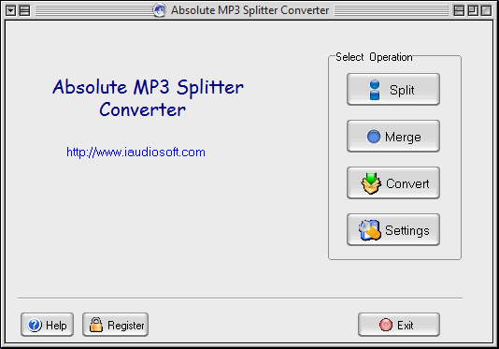Exit the application
The width and height of the screenshot is (499, 349).
click(x=399, y=325)
